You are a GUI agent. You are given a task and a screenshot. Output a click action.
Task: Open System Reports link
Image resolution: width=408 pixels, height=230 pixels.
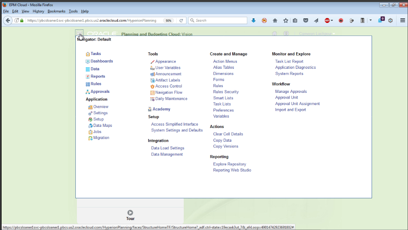(x=289, y=74)
